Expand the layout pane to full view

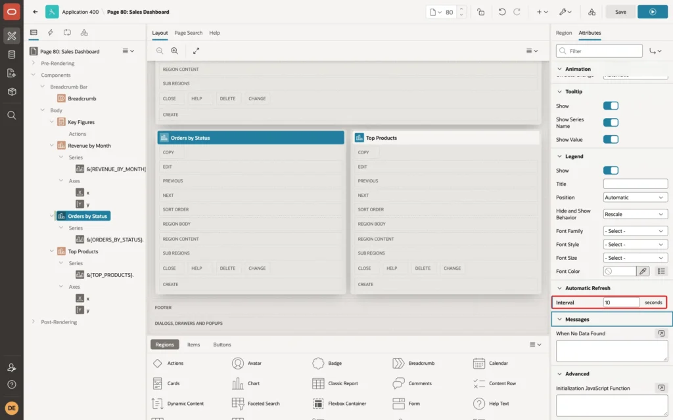196,51
